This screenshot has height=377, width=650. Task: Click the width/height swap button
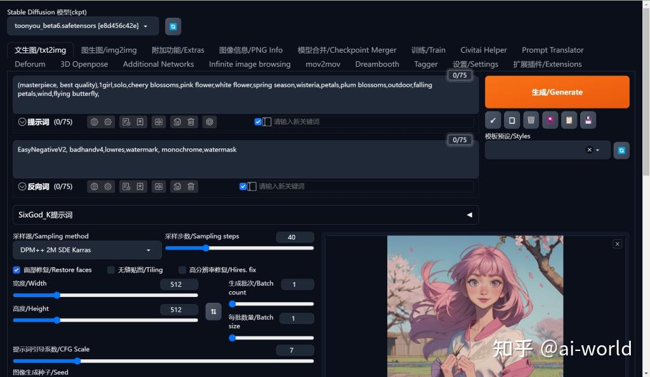click(x=213, y=312)
